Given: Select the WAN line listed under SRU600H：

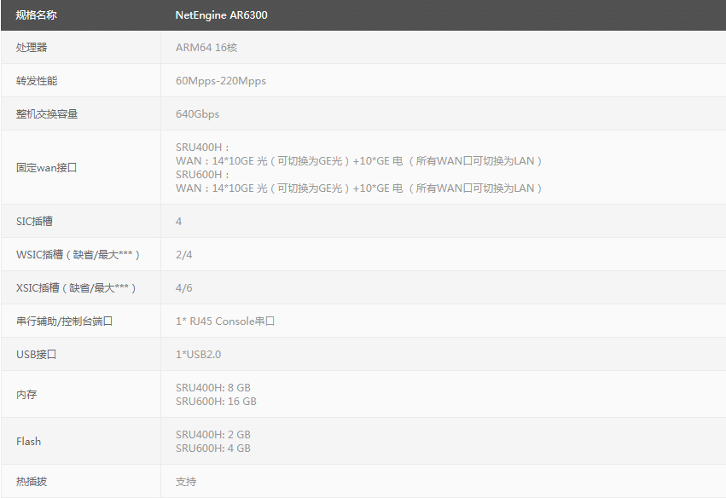Looking at the screenshot, I should click(359, 188).
